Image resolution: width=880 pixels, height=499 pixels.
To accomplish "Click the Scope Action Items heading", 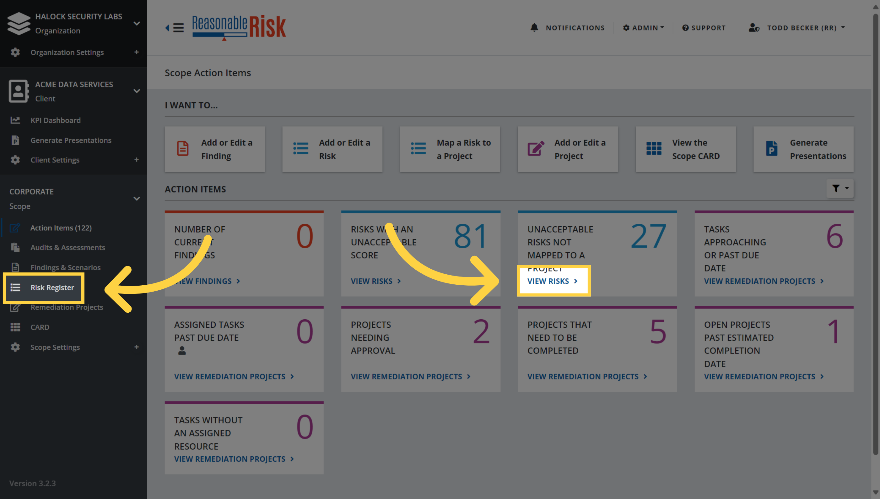I will click(208, 73).
